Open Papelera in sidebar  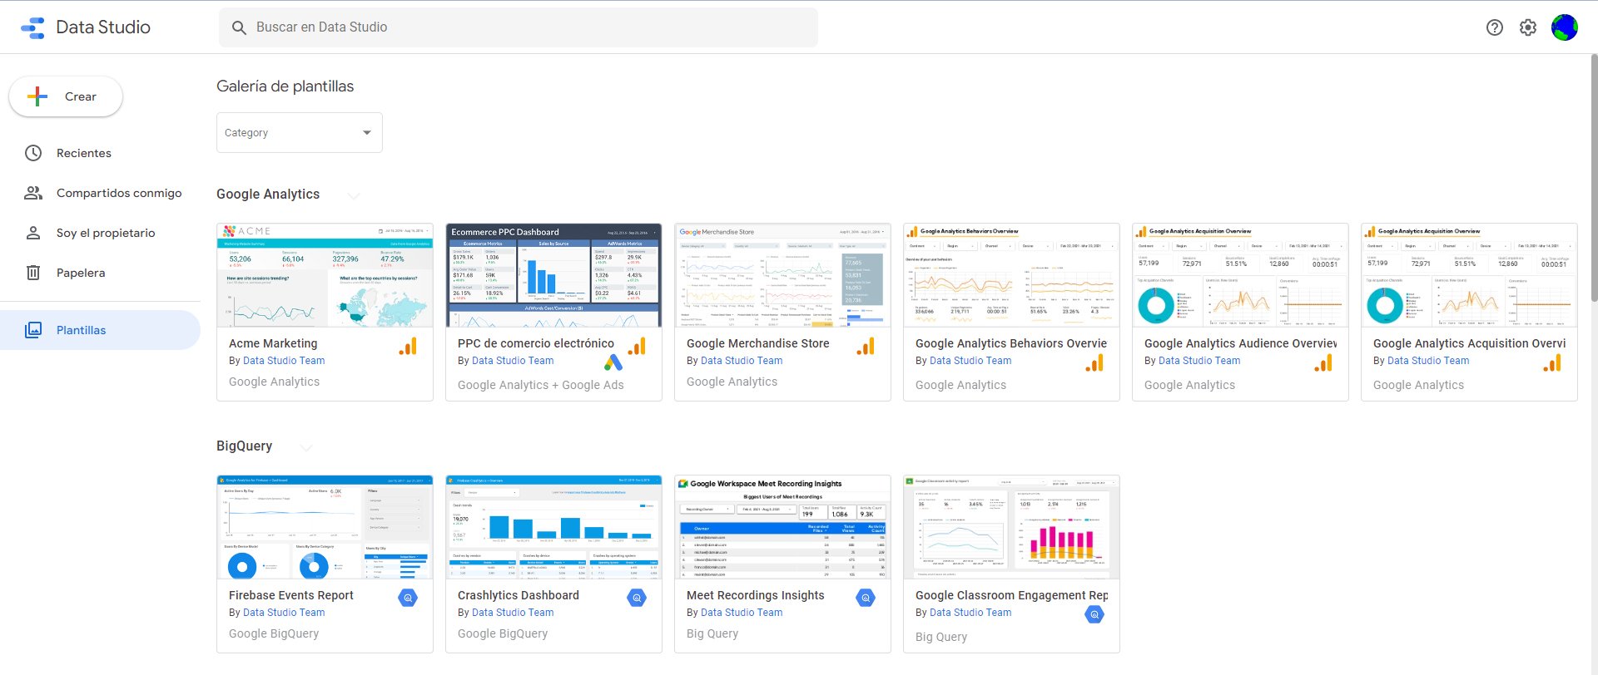[80, 273]
